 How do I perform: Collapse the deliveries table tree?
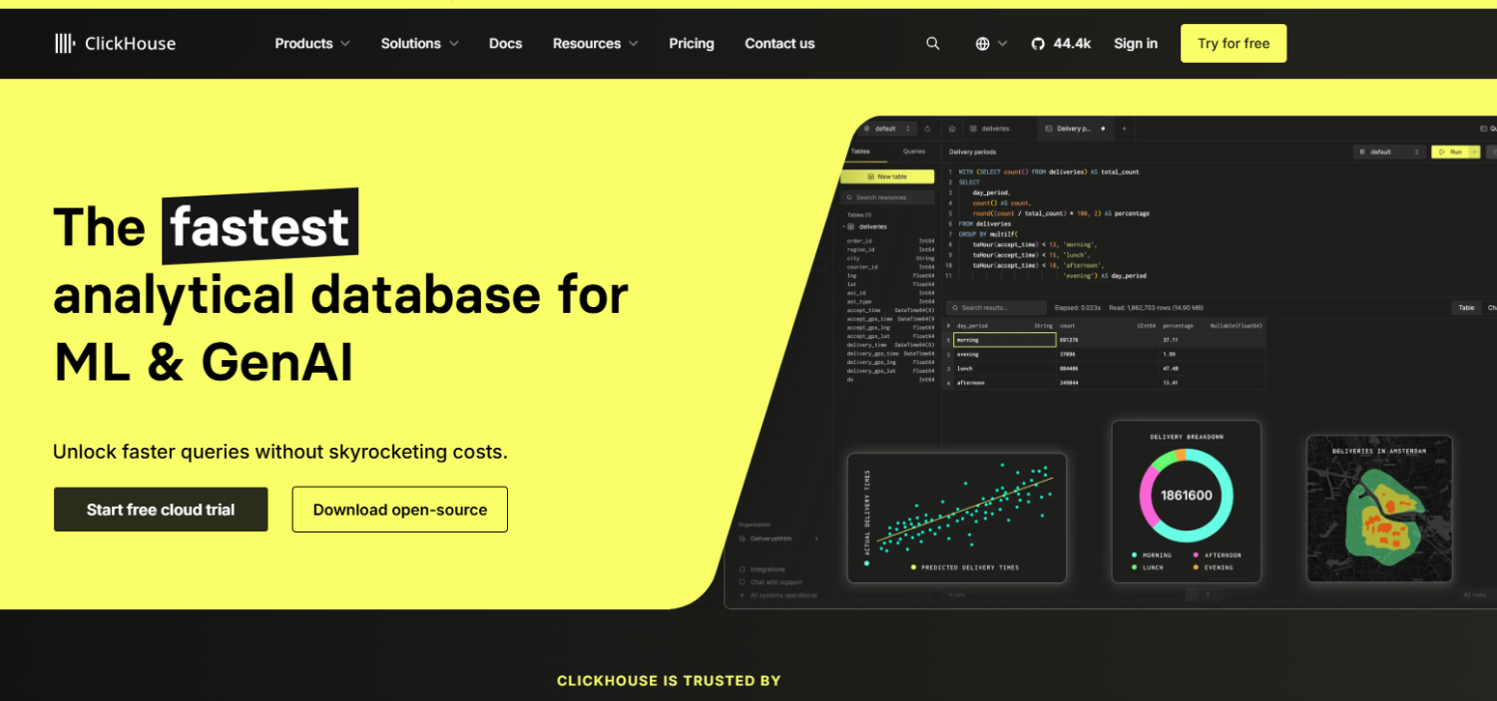(843, 226)
